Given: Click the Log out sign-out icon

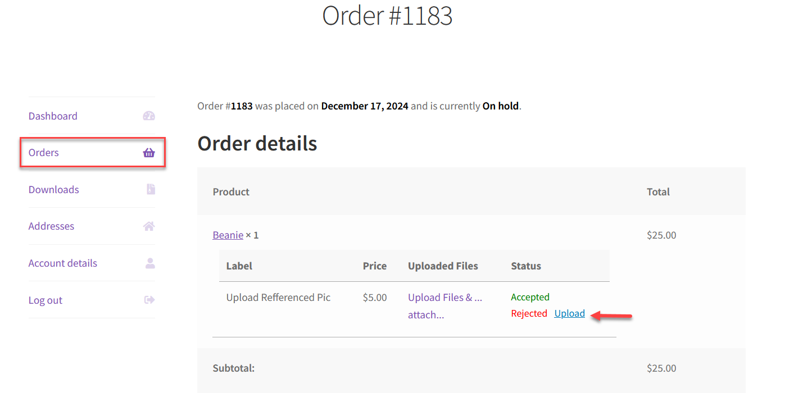Looking at the screenshot, I should click(x=149, y=299).
